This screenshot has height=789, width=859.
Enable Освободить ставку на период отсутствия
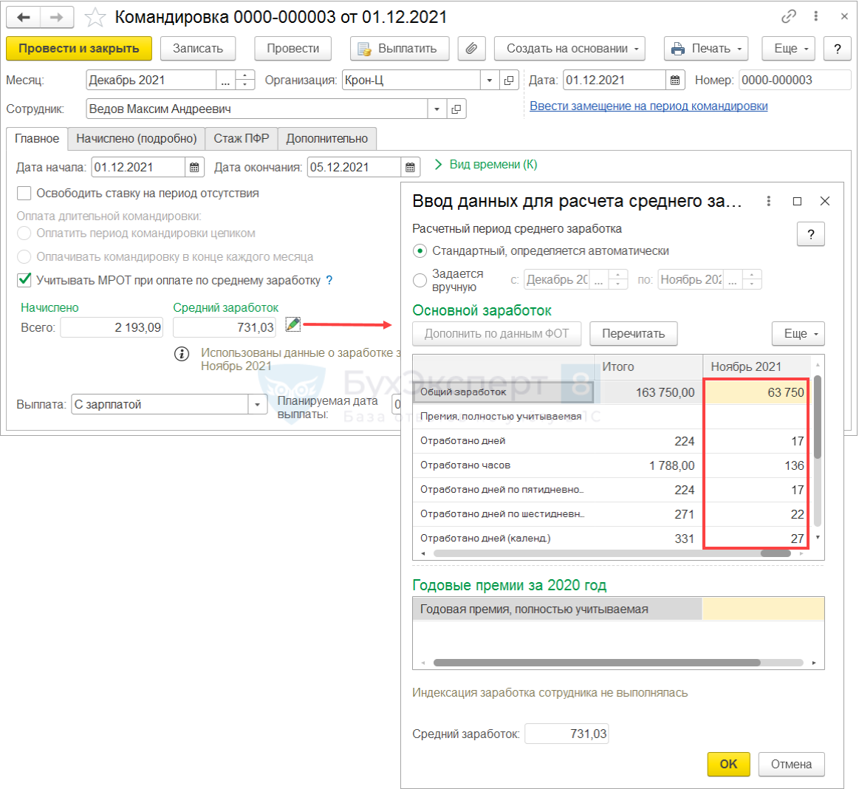coord(24,194)
